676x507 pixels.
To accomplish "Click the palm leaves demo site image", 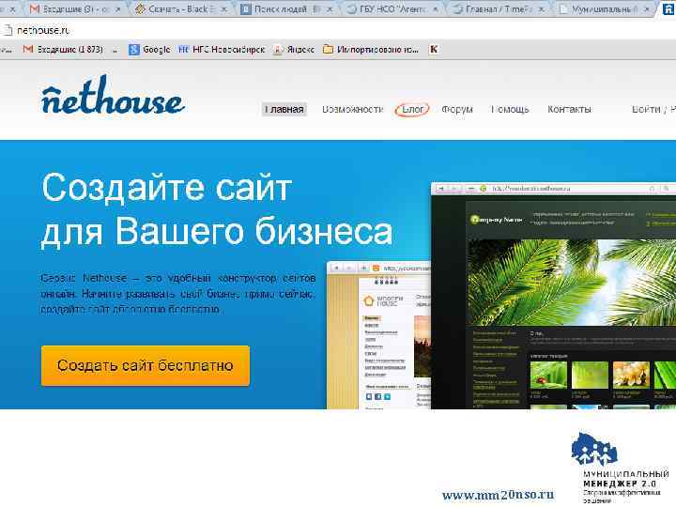I will (x=572, y=283).
